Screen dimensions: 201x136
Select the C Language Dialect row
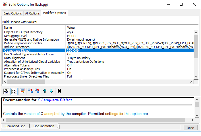[x=98, y=51]
